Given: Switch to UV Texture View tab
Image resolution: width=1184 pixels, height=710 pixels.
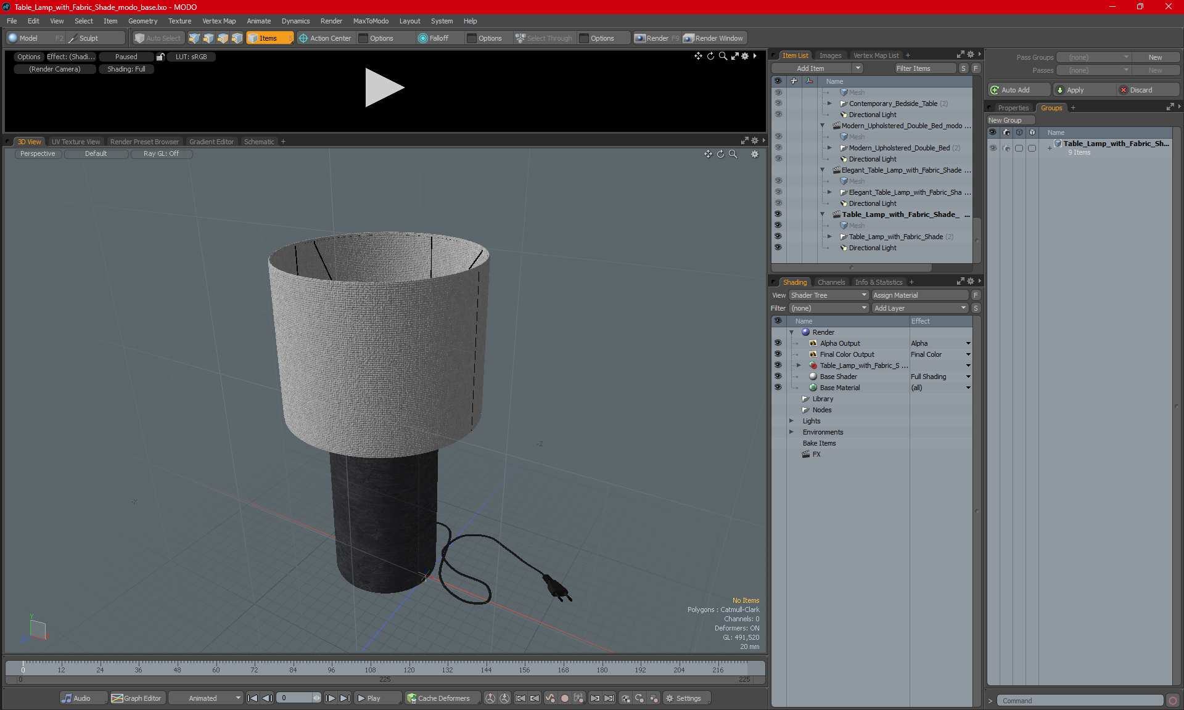Looking at the screenshot, I should pyautogui.click(x=75, y=142).
